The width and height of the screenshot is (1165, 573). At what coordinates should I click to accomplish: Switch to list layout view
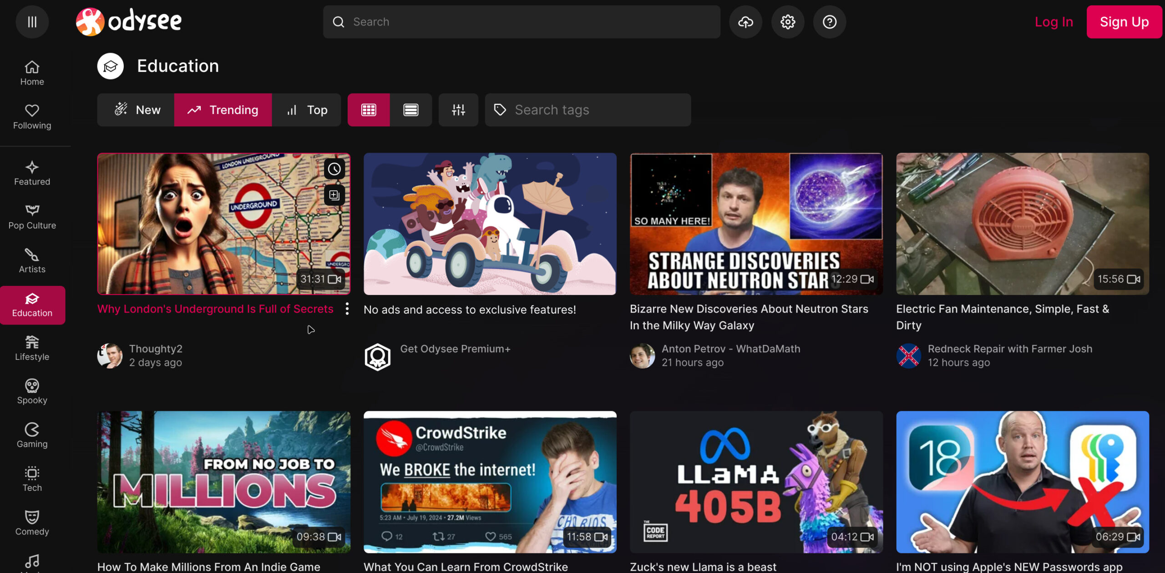coord(411,110)
